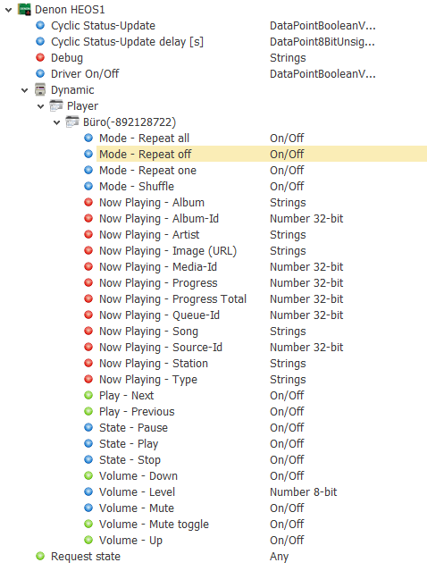
Task: Select the Debug row label
Action: pyautogui.click(x=67, y=58)
